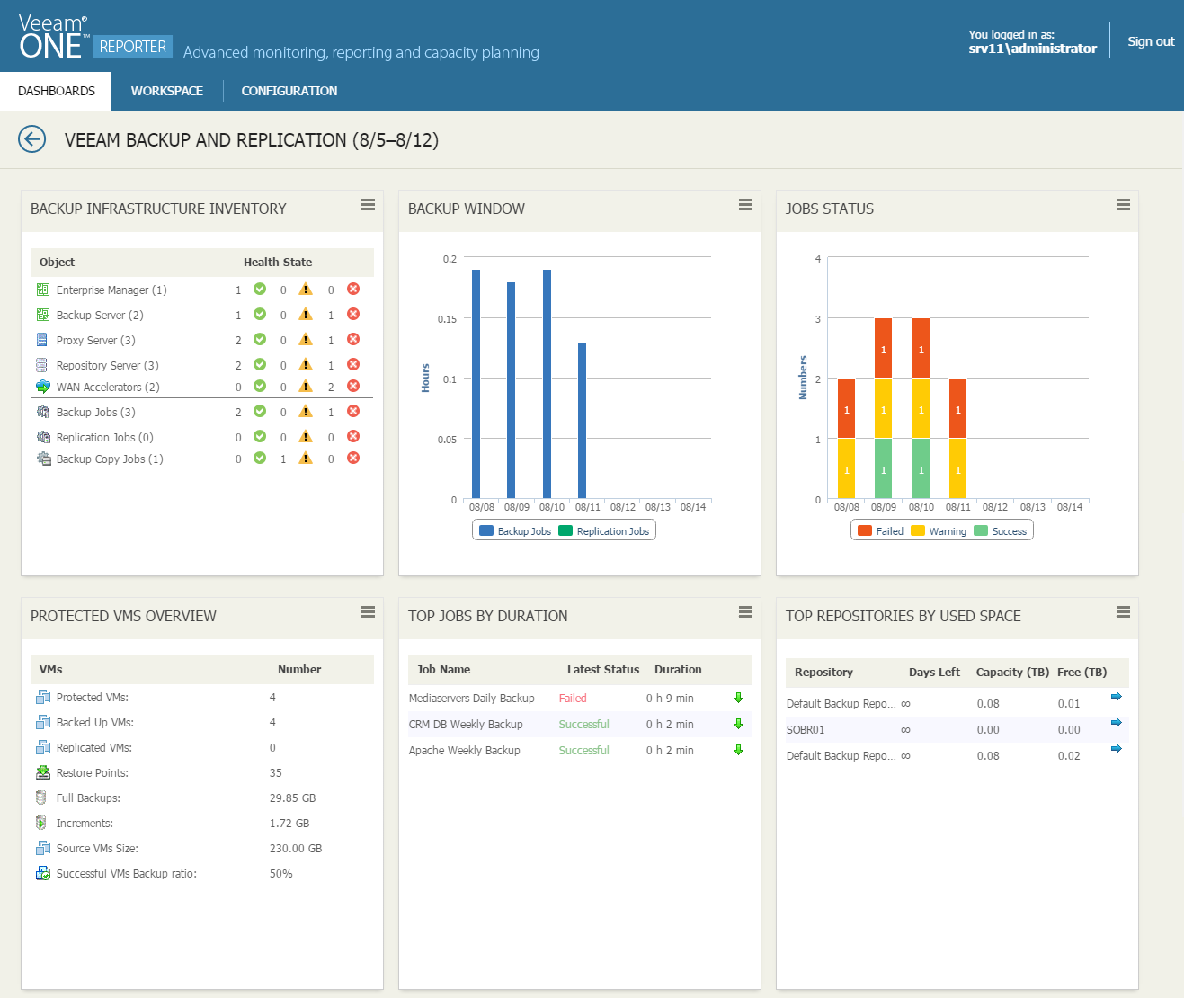Viewport: 1184px width, 998px height.
Task: Click green healthy icon in Backup Jobs row
Action: click(x=260, y=411)
